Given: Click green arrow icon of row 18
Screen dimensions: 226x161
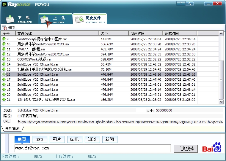Looking at the screenshot, I should click(4, 85).
